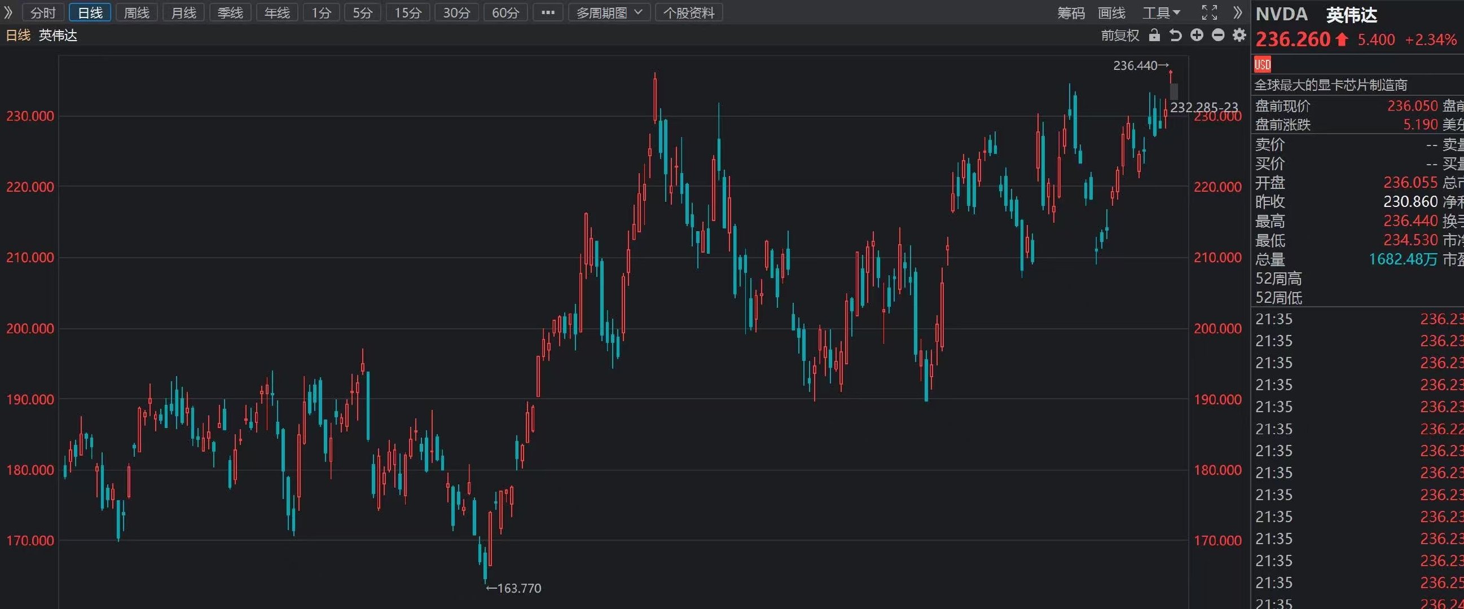
Task: Open the 月线 monthly chart
Action: (183, 12)
